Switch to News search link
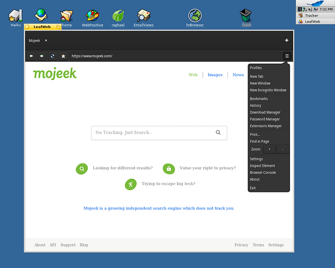 [238, 75]
